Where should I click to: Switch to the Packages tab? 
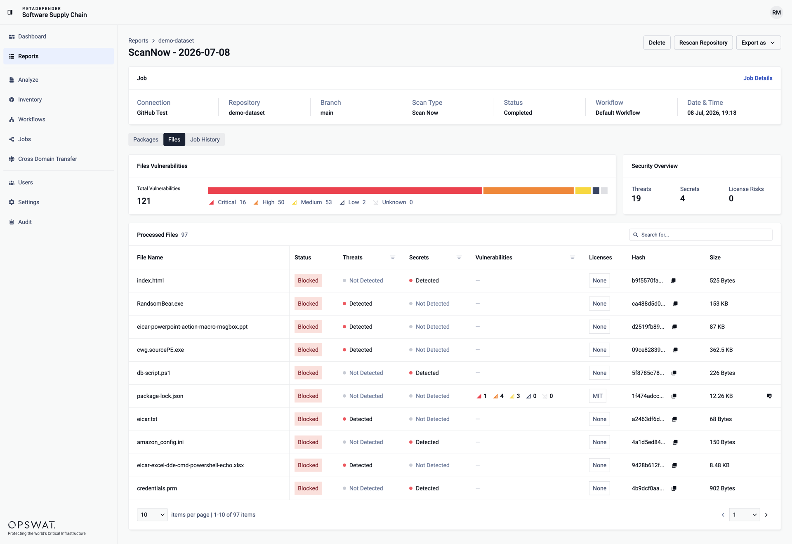point(146,139)
